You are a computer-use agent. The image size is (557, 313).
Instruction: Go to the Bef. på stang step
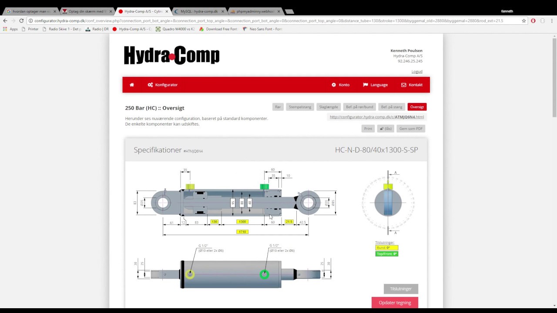point(392,107)
